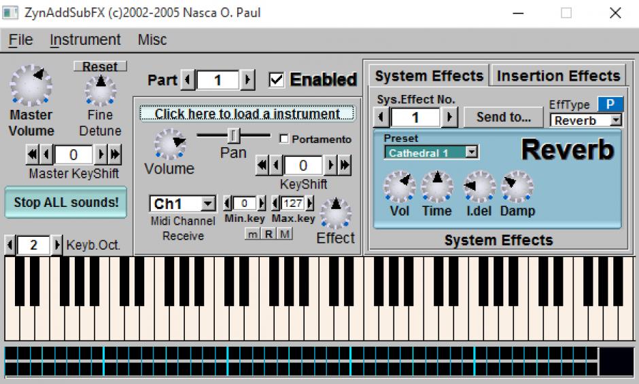Open the Instrument menu

pyautogui.click(x=85, y=40)
